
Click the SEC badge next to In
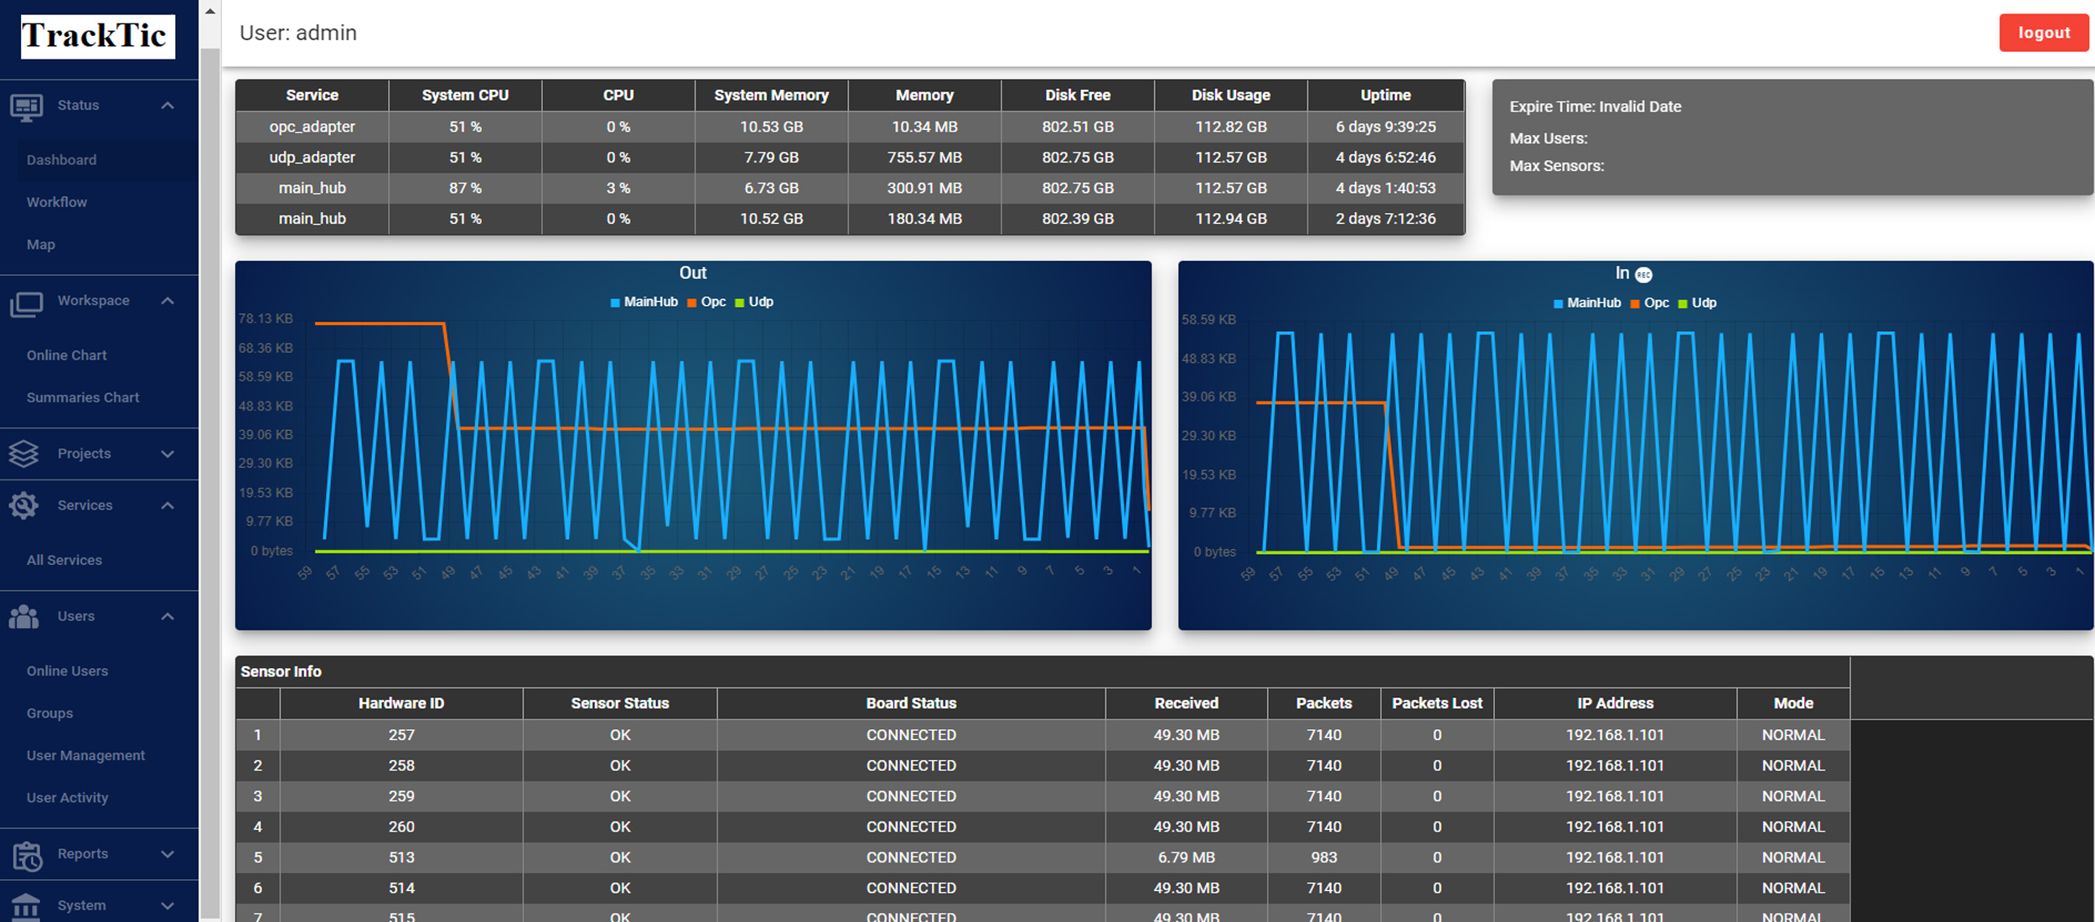tap(1644, 275)
